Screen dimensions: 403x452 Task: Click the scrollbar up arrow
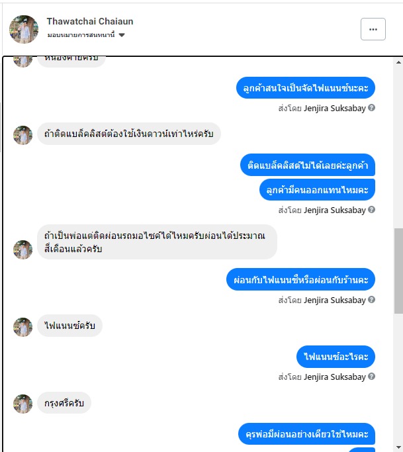tap(398, 62)
